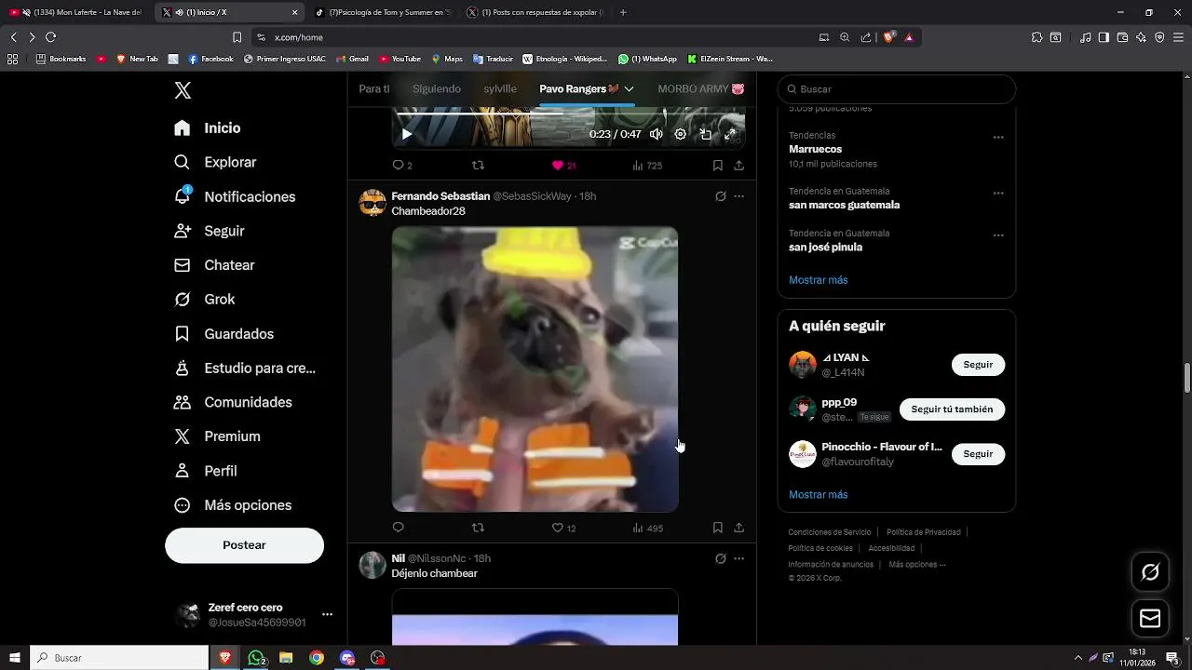This screenshot has width=1192, height=670.
Task: Open more options for san josé pinula trend
Action: point(998,235)
